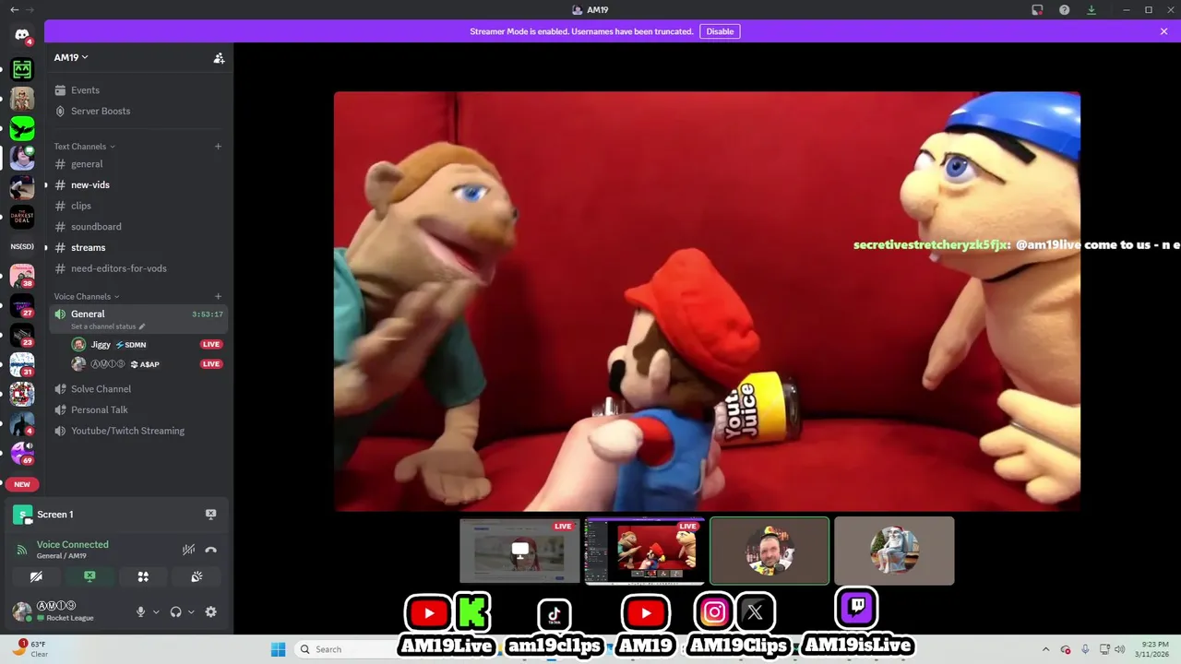This screenshot has width=1181, height=664.
Task: Open the green bird server icon
Action: [x=22, y=128]
